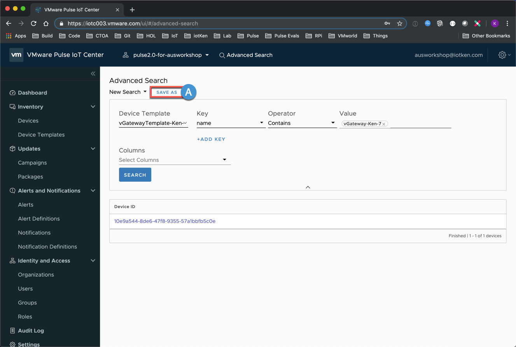This screenshot has height=347, width=516.
Task: Open the Device Template dropdown
Action: 153,123
